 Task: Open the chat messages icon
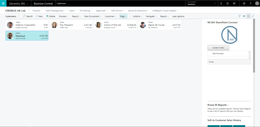(234, 3)
